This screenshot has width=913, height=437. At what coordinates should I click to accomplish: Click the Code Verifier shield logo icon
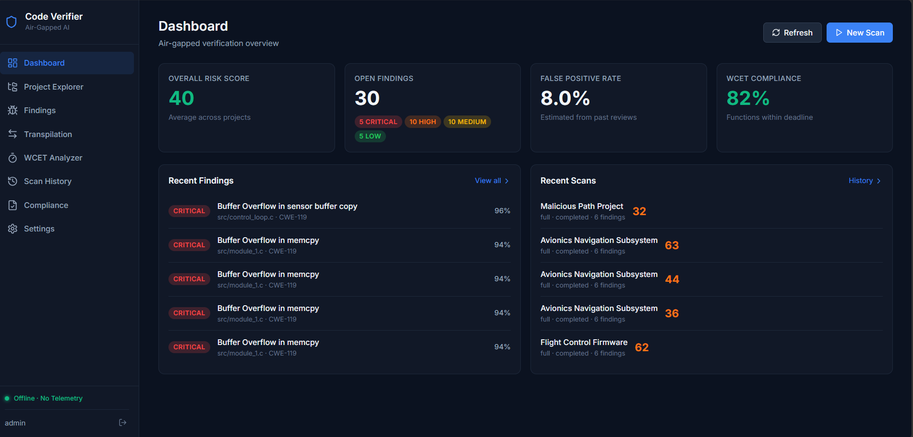[x=12, y=22]
